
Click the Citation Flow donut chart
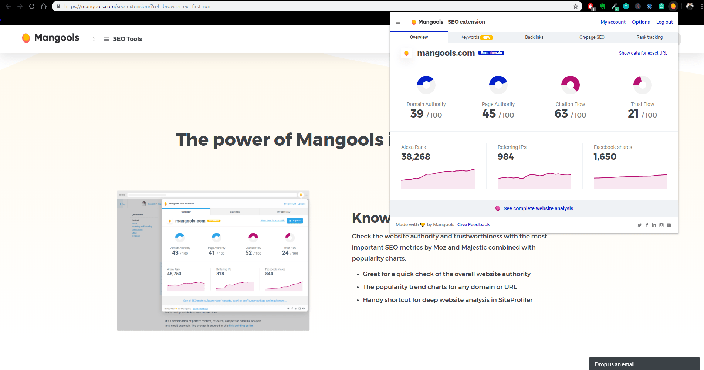(571, 85)
